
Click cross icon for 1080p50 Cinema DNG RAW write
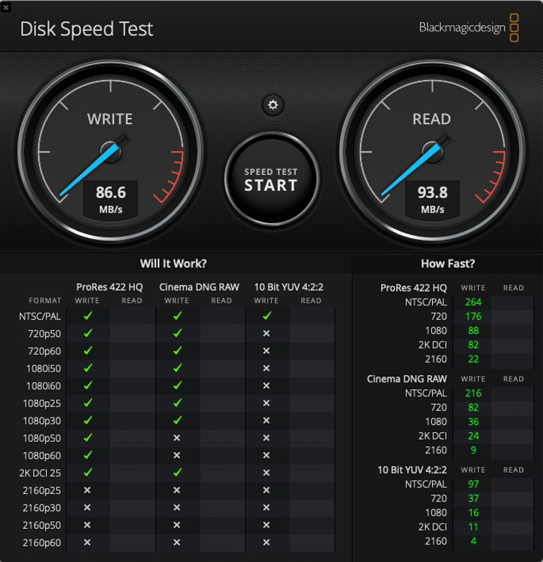coord(176,438)
